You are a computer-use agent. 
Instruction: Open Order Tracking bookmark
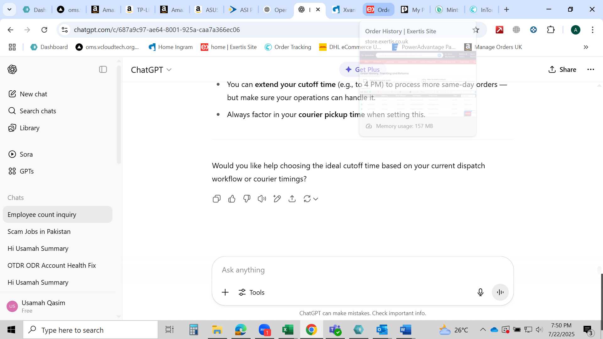[288, 47]
